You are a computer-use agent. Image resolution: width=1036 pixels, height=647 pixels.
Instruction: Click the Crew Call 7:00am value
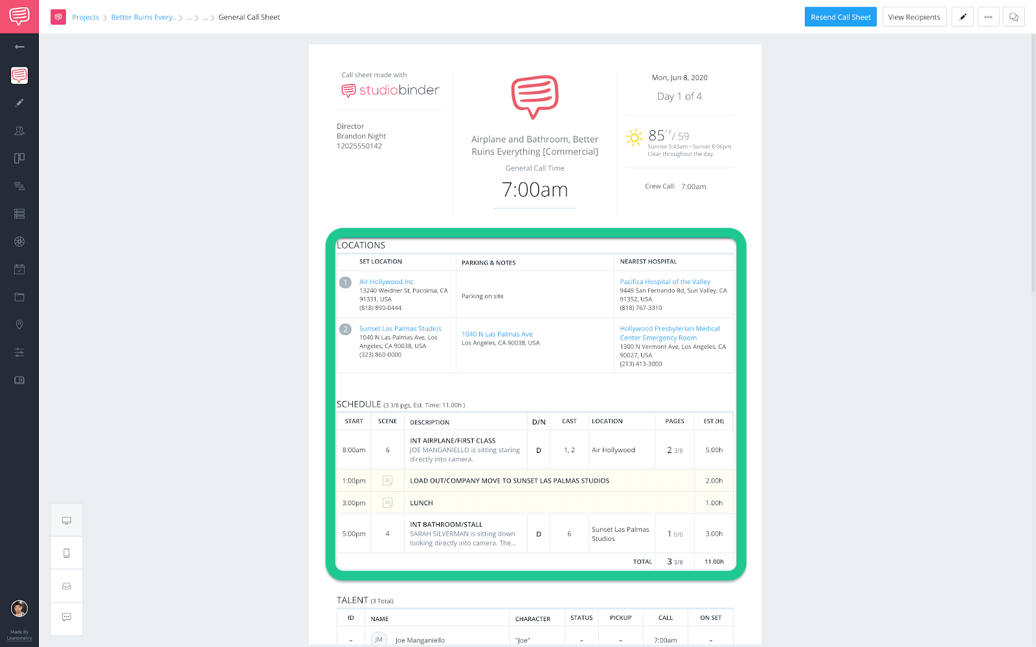[x=693, y=186]
